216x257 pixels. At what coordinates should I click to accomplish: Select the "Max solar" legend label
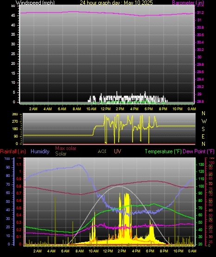66,148
